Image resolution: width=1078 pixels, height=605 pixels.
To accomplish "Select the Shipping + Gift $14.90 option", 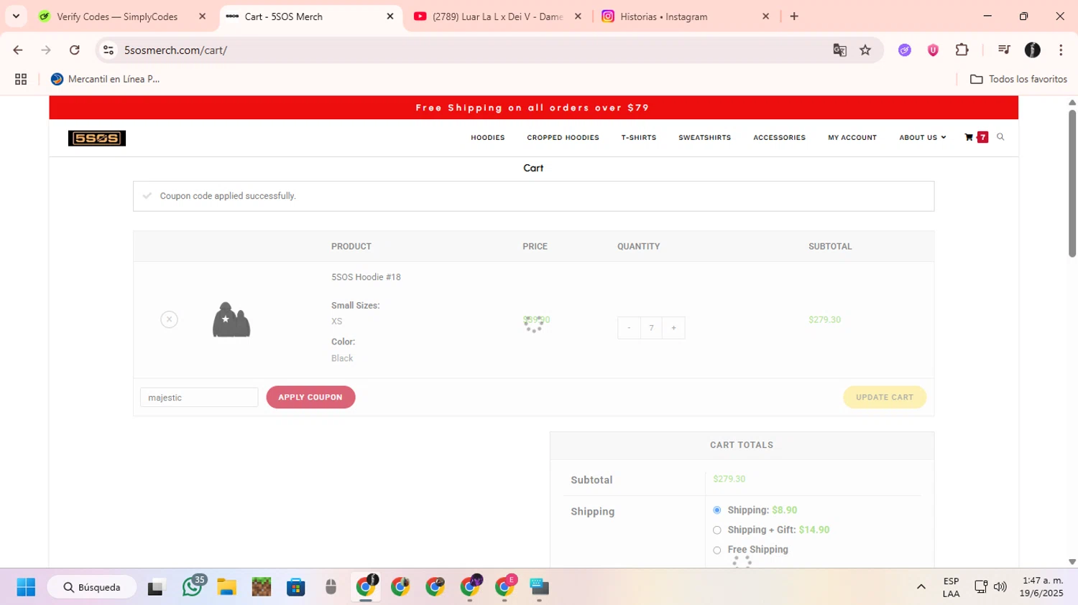I will [x=717, y=530].
